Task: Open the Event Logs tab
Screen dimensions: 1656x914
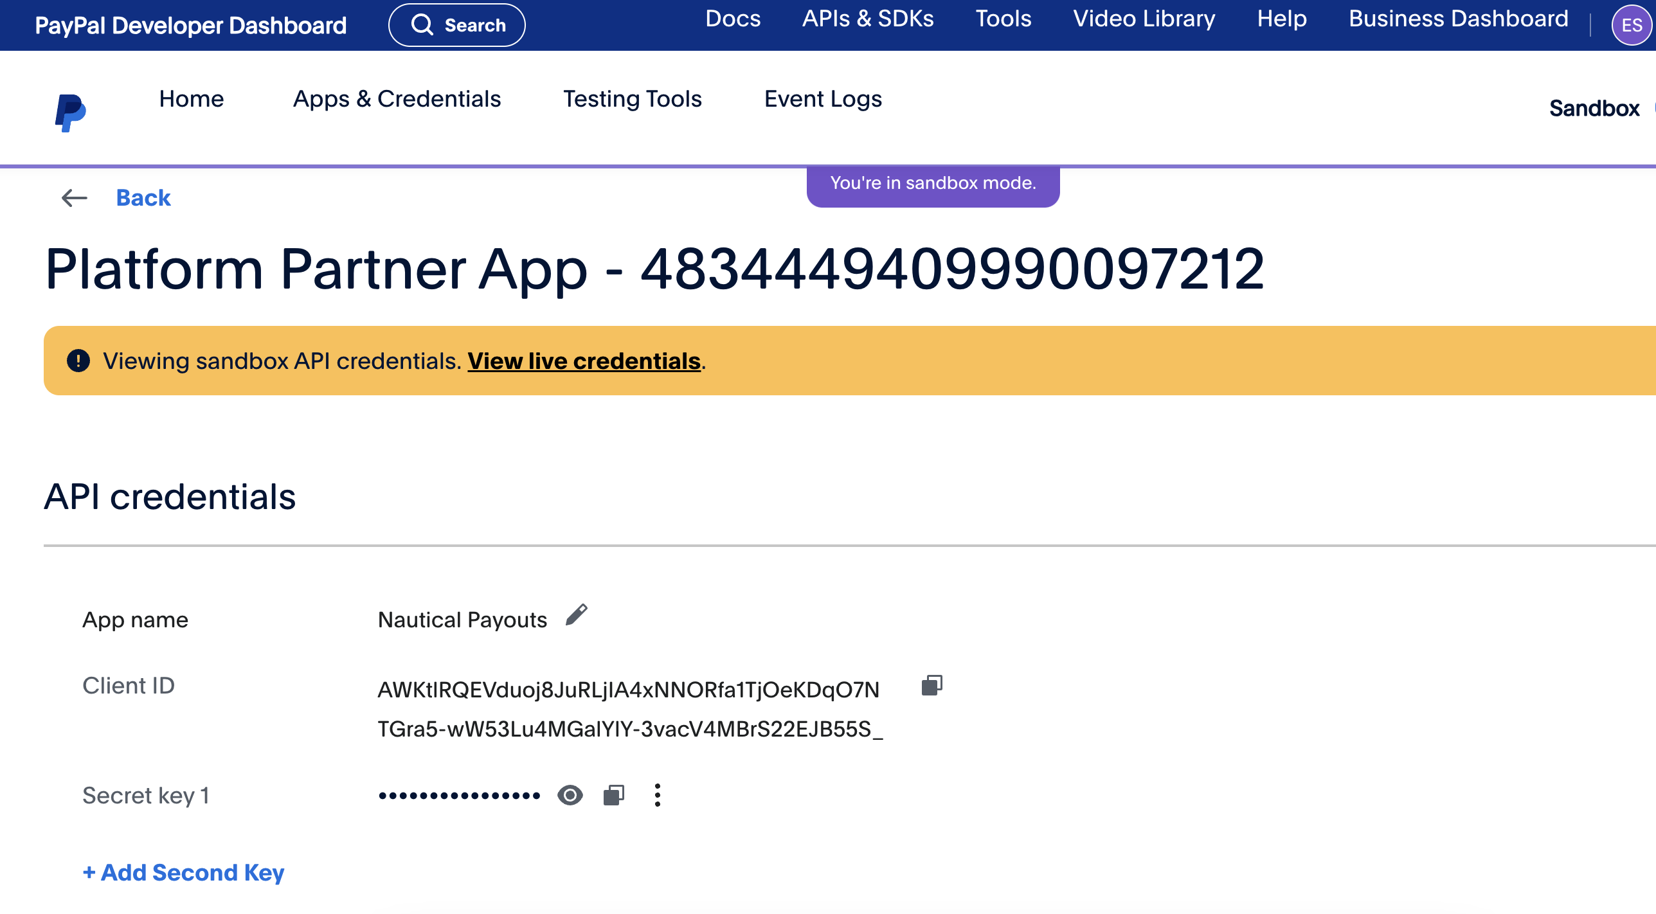Action: [x=822, y=99]
